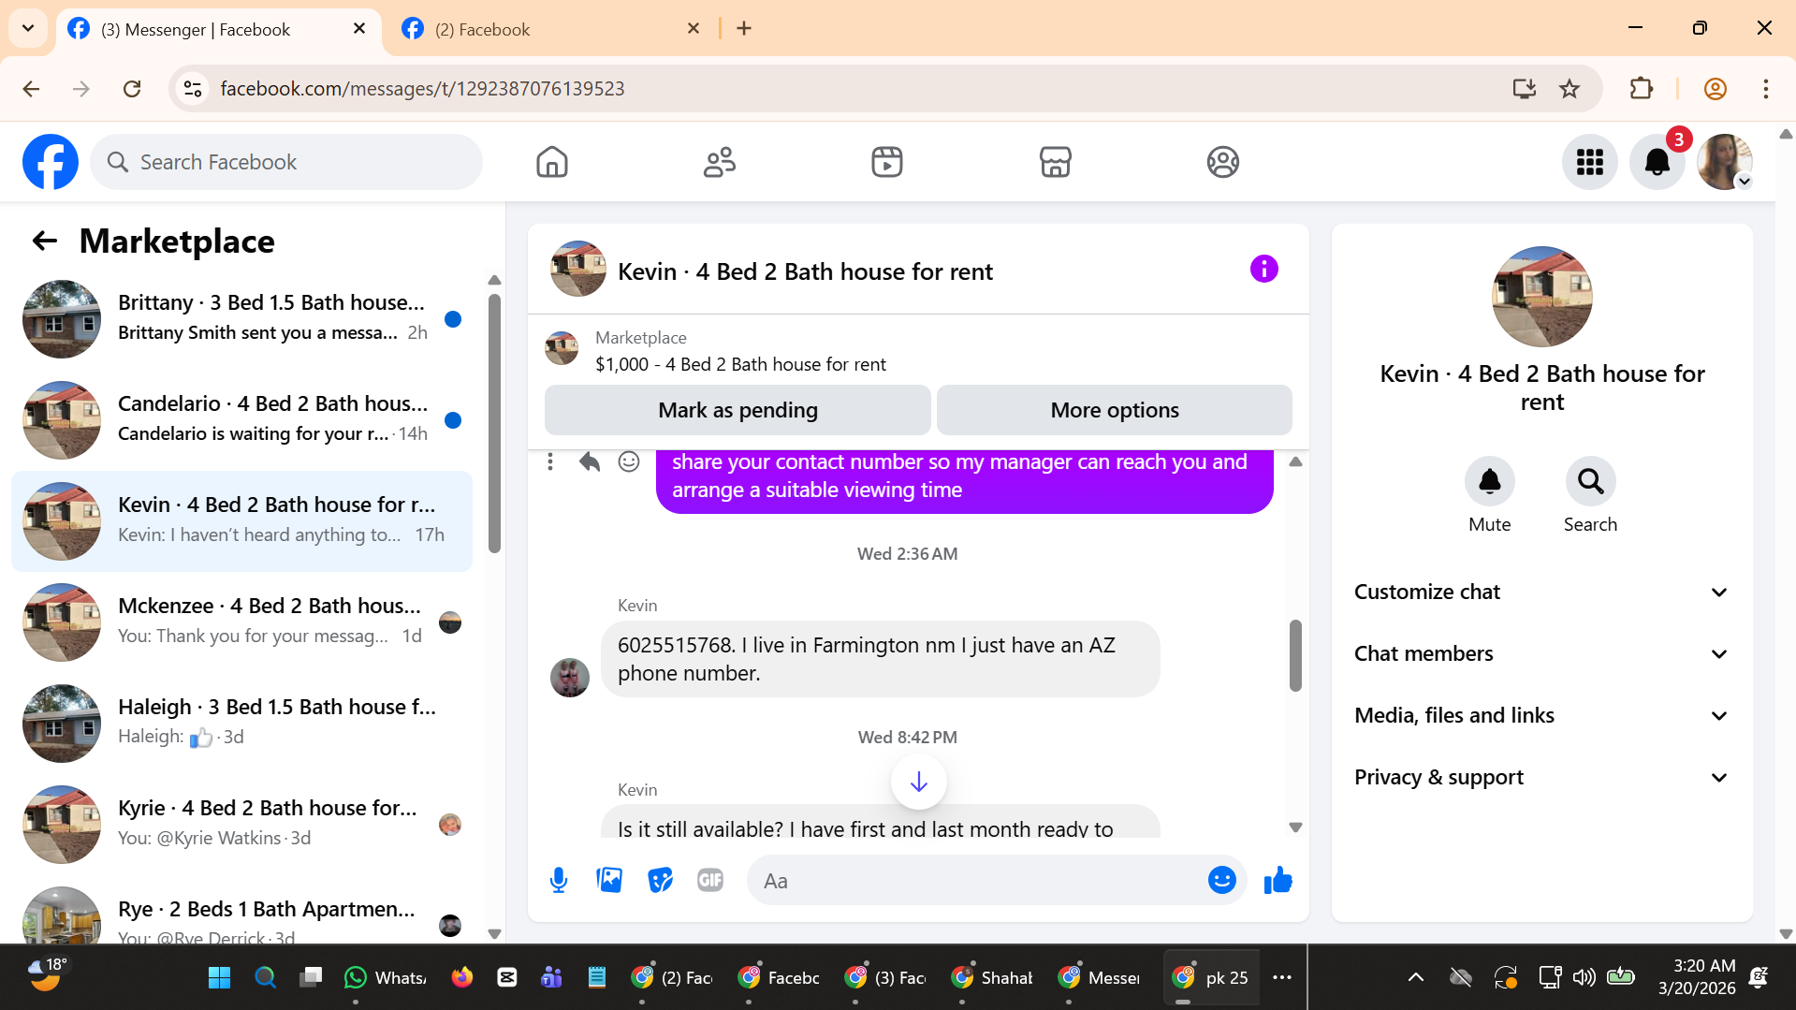Viewport: 1796px width, 1010px height.
Task: Open Firefox from the taskbar
Action: pos(461,977)
